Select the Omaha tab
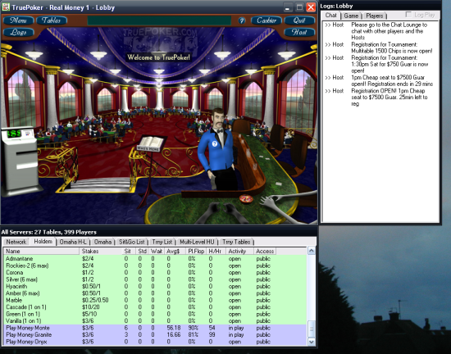The height and width of the screenshot is (354, 451). point(102,242)
